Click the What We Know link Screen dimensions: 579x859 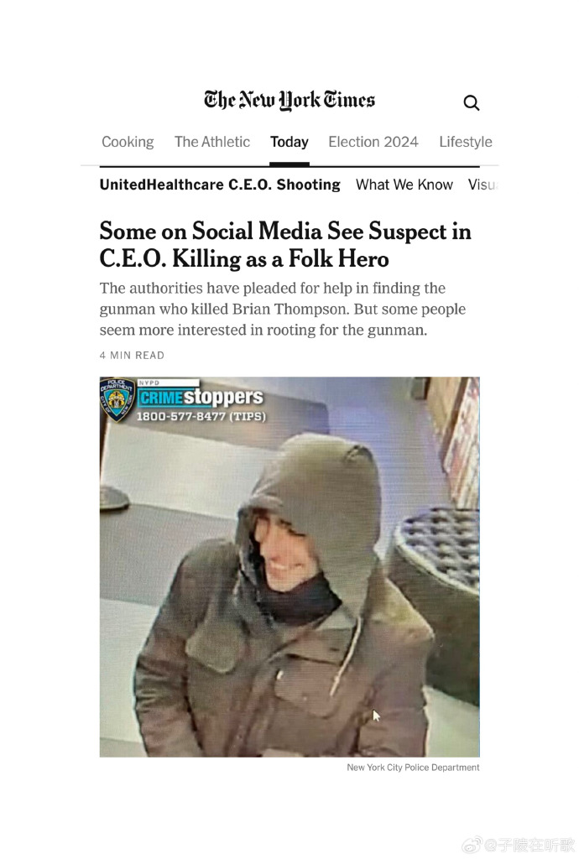pos(404,185)
